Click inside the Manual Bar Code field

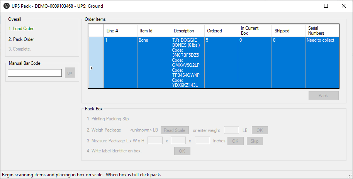[35, 73]
